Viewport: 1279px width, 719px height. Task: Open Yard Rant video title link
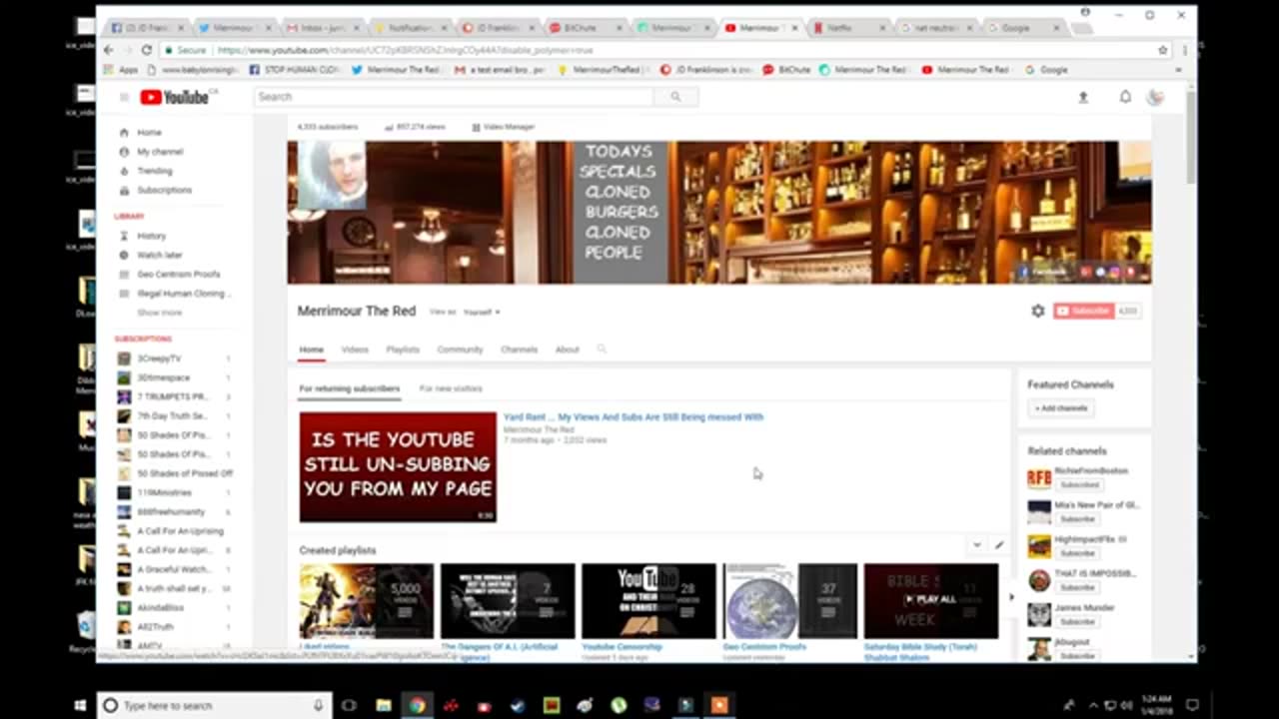[x=634, y=416]
